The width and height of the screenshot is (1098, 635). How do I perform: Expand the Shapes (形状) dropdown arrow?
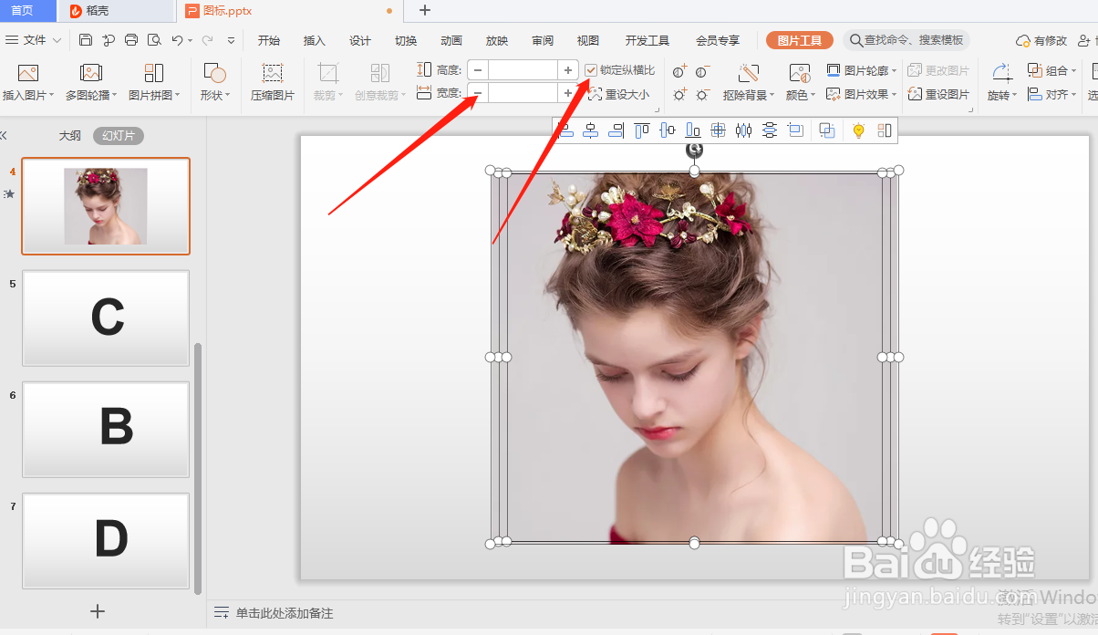pyautogui.click(x=228, y=95)
